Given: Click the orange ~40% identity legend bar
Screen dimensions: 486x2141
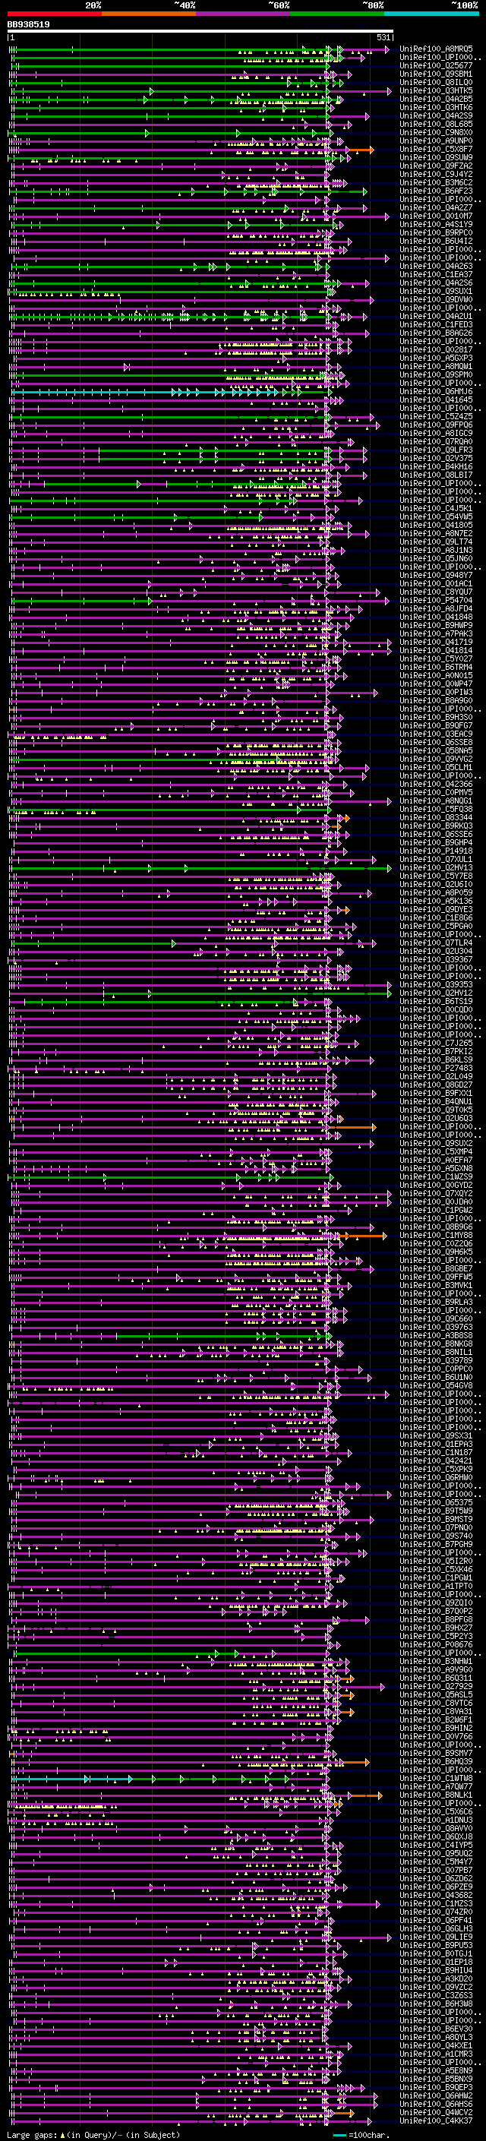Looking at the screenshot, I should coord(149,14).
